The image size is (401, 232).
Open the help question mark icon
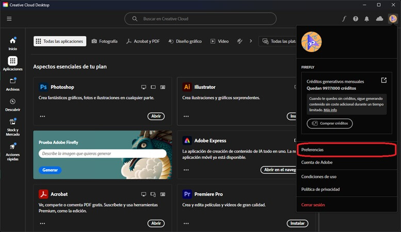pyautogui.click(x=356, y=19)
